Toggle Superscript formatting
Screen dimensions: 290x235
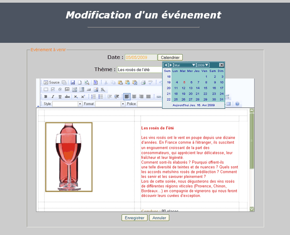83,97
